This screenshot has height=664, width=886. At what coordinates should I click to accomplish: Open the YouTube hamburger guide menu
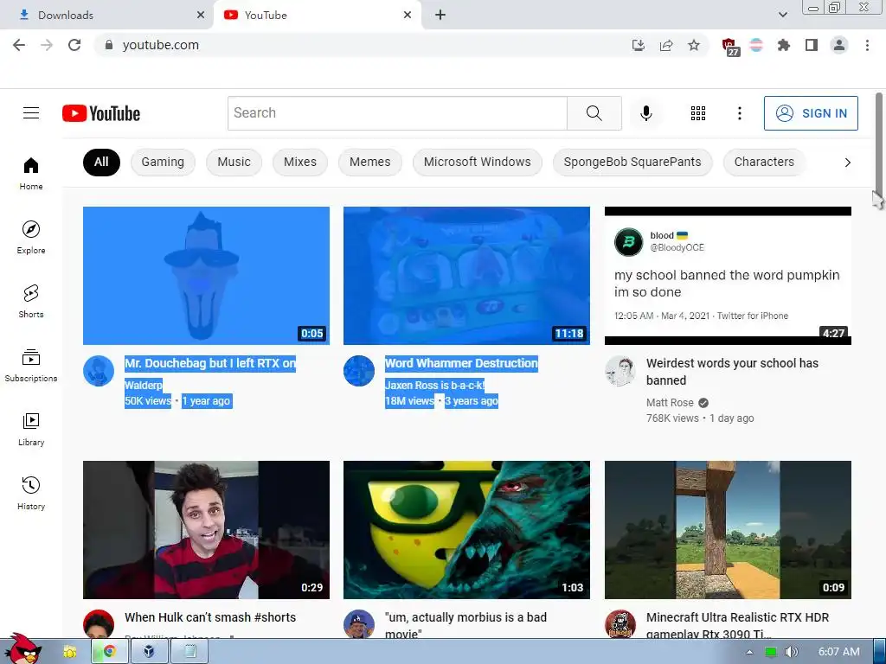click(31, 113)
